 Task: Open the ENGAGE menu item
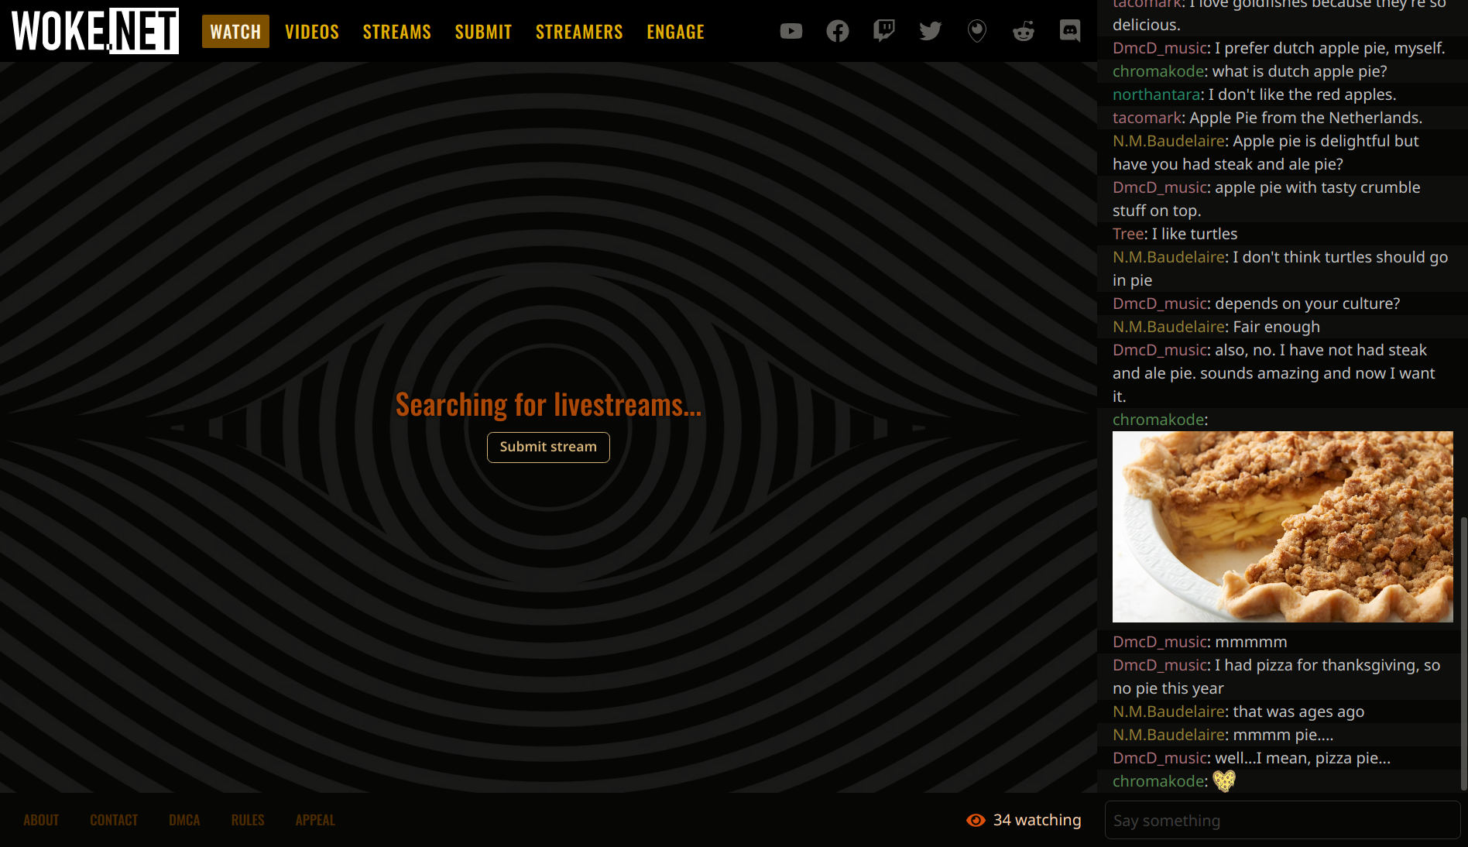coord(675,32)
